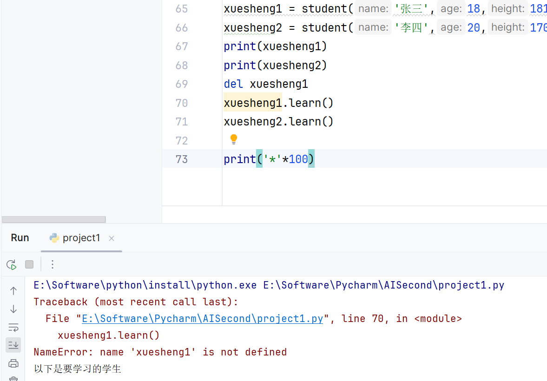Click the '李四' string argument
The width and height of the screenshot is (547, 381).
[411, 27]
